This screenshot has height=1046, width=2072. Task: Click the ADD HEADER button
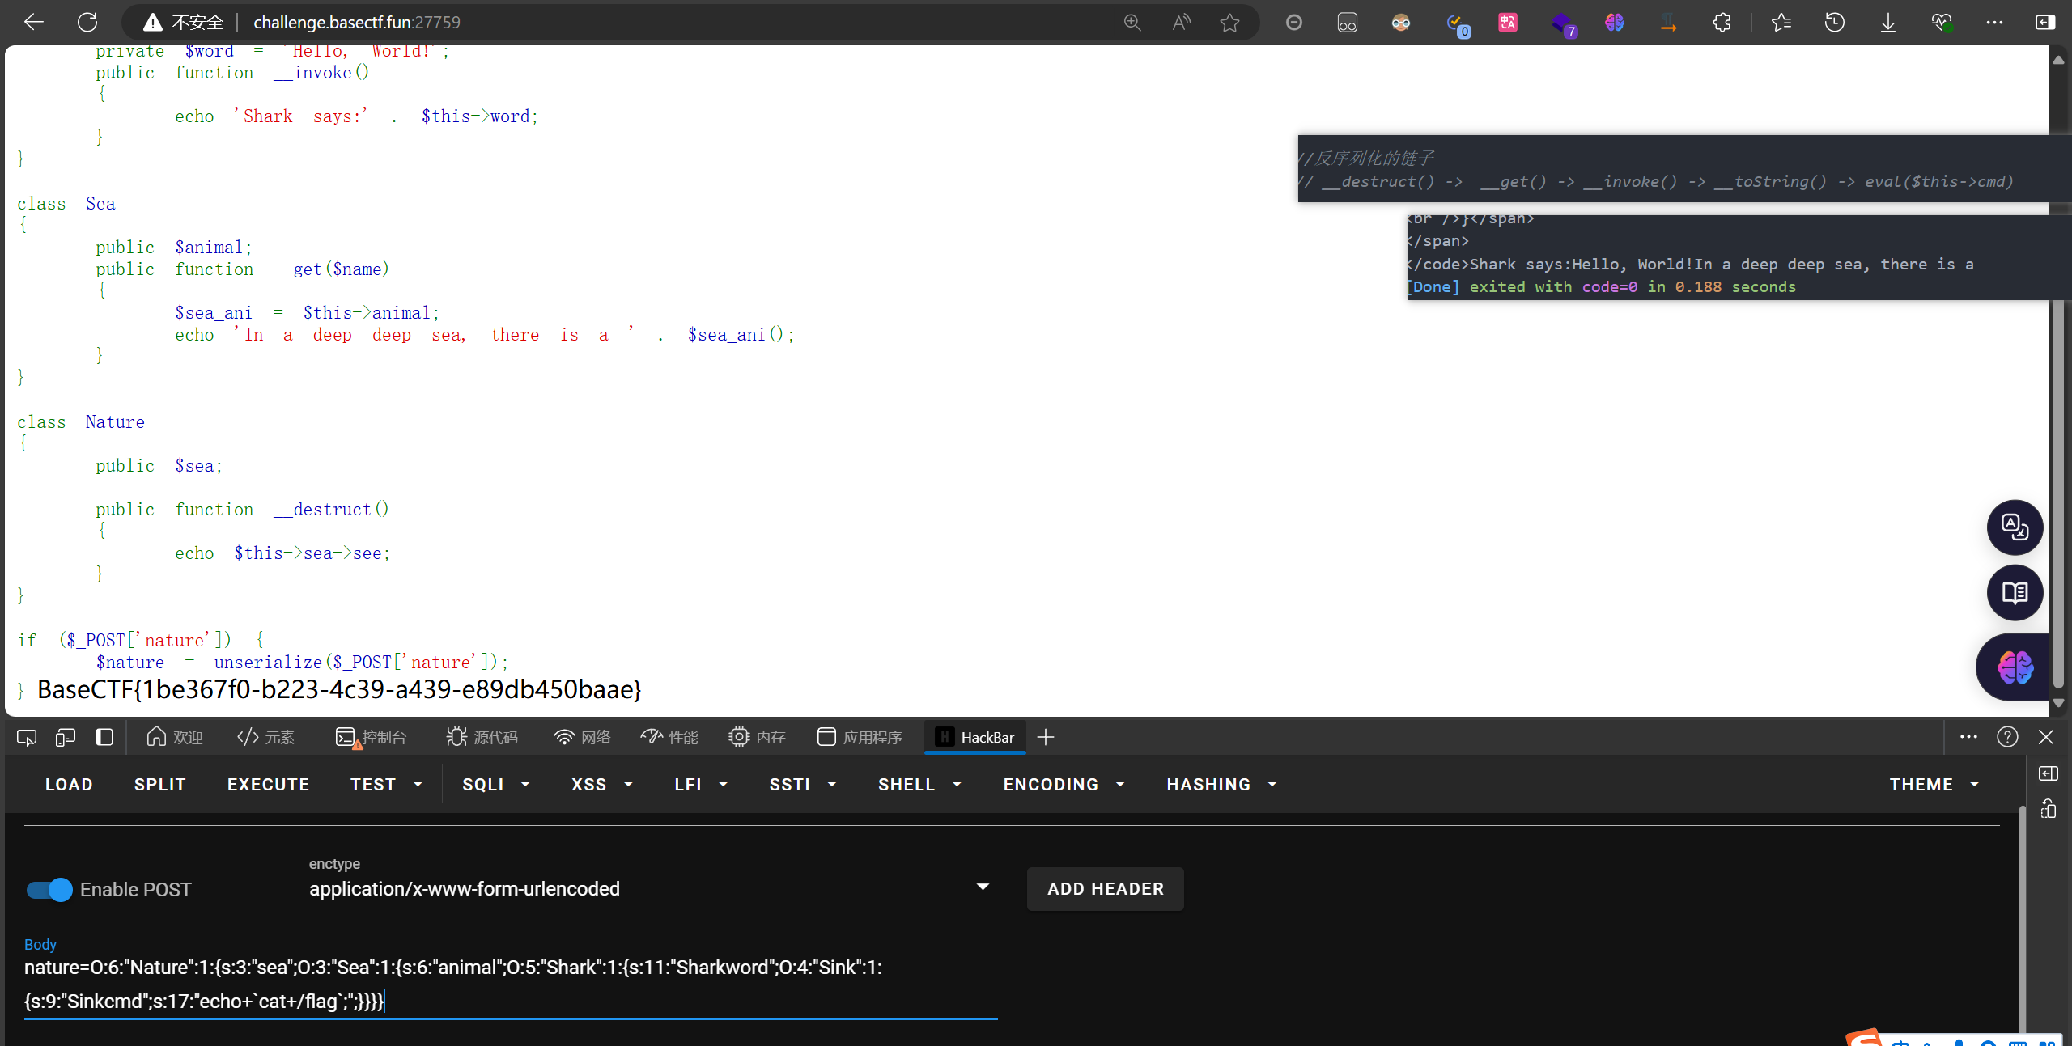tap(1106, 889)
